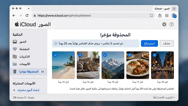Click the قبل 17 يوماً label
Viewport: 188px width, 106px height.
click(138, 82)
